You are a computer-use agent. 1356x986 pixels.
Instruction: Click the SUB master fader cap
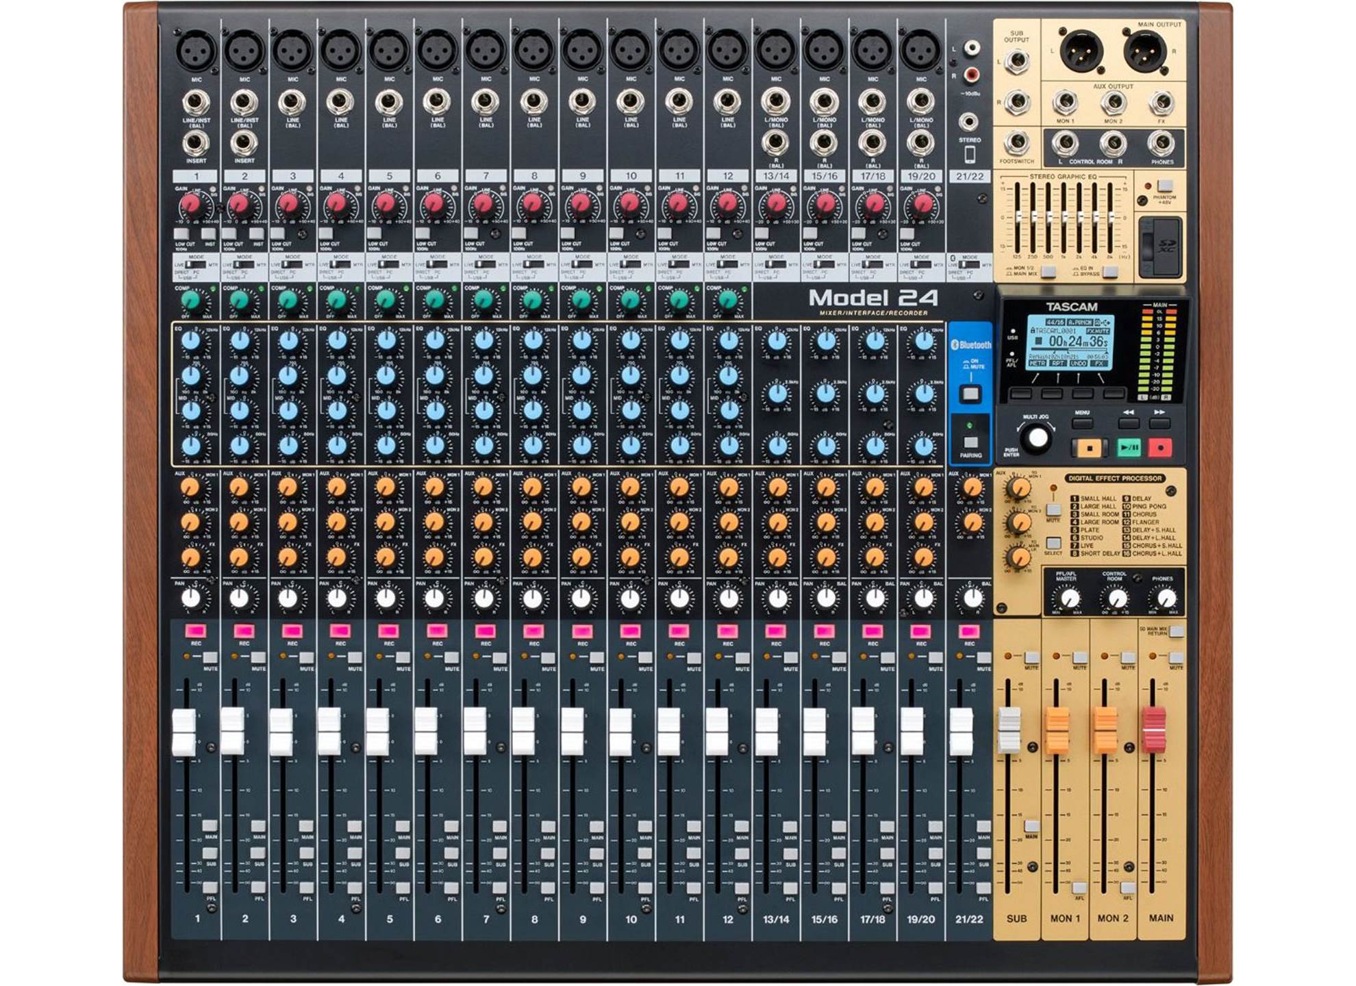1010,730
